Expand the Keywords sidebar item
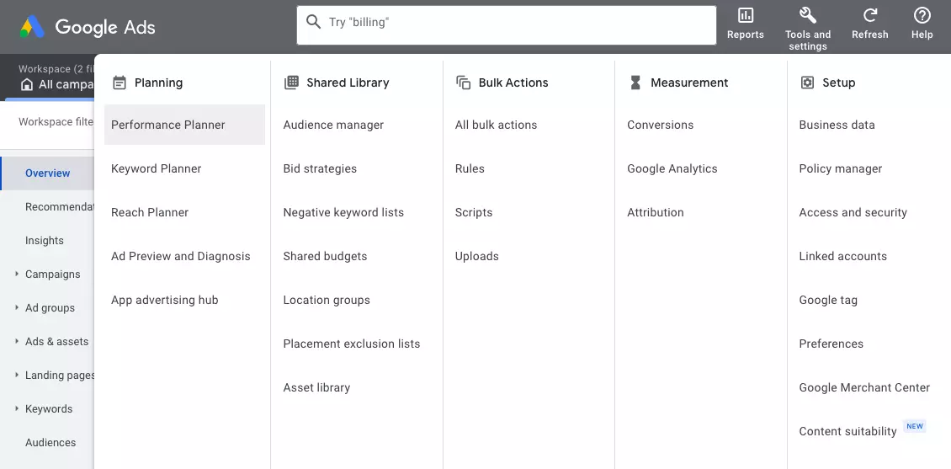Viewport: 951px width, 469px height. click(x=17, y=409)
